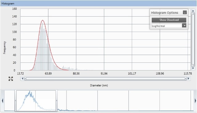The height and width of the screenshot is (113, 197).
Task: Click the 80 y-axis value
Action: tap(14, 40)
